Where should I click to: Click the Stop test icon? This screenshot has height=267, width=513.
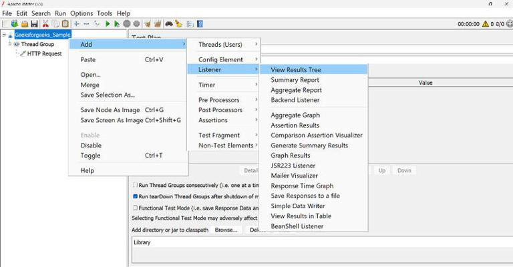coord(127,23)
